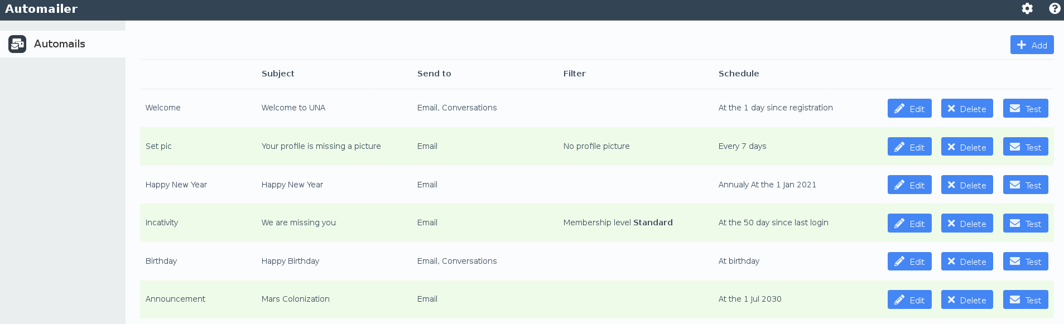Send a test for Welcome automail
1064x324 pixels.
[x=1025, y=109]
